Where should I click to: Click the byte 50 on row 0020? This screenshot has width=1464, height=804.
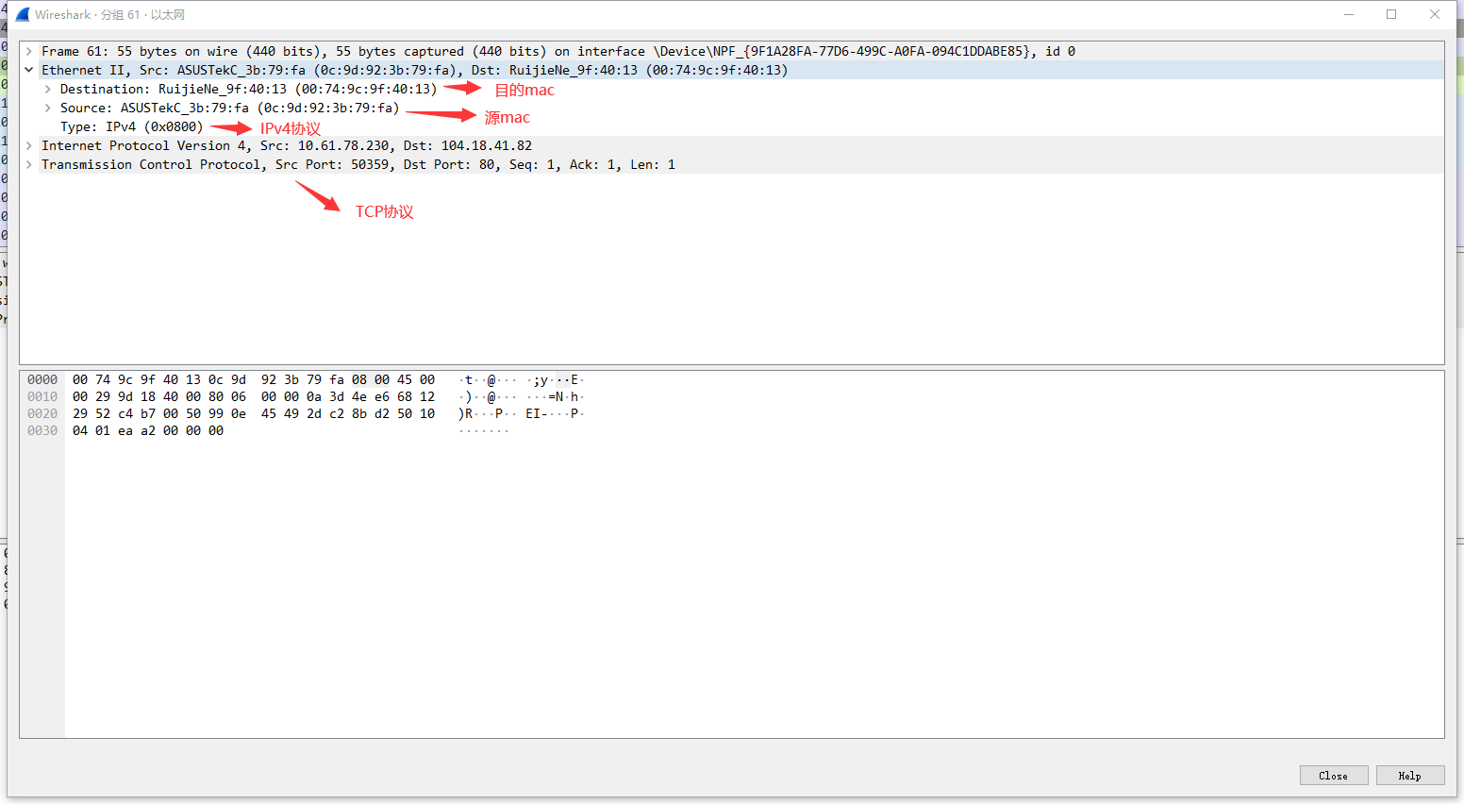(192, 413)
